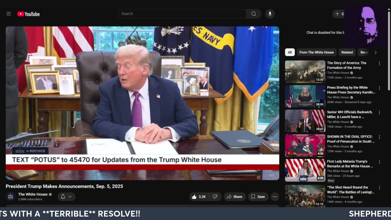Open notification bell dropdown for channel

pos(66,197)
